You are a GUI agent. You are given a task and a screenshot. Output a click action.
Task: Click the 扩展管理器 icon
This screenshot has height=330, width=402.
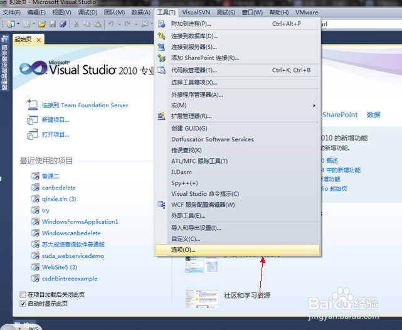click(x=162, y=116)
